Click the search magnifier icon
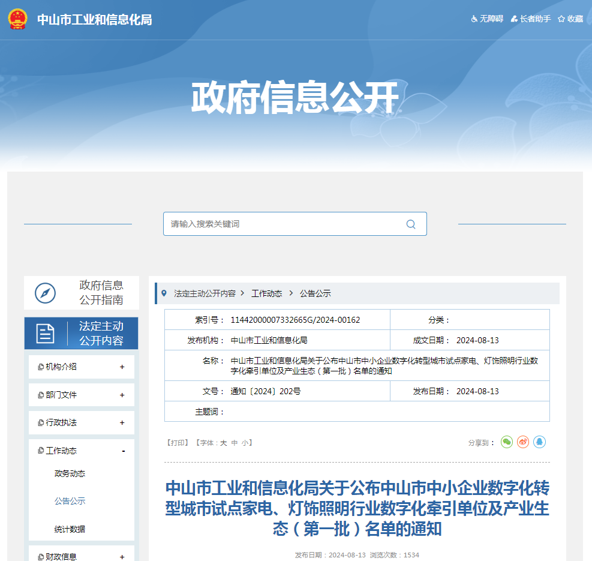592x561 pixels. point(411,224)
